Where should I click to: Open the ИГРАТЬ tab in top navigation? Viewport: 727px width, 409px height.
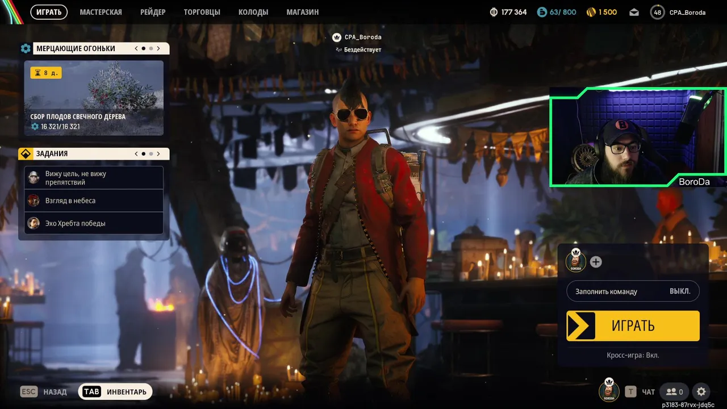(49, 12)
